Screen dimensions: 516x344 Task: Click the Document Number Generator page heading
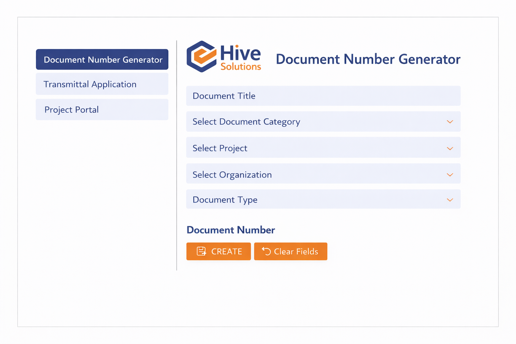pyautogui.click(x=368, y=59)
